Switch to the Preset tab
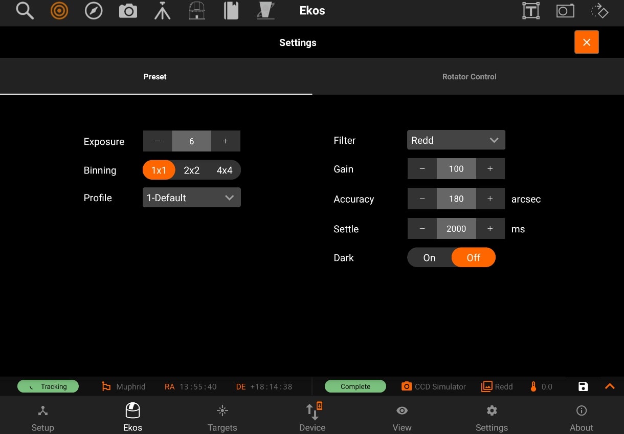 click(155, 77)
